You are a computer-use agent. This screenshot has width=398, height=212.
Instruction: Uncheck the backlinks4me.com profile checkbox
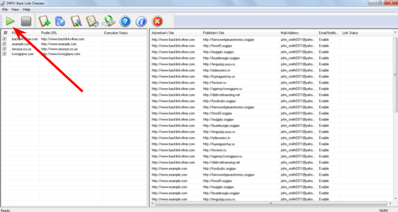[x=5, y=39]
